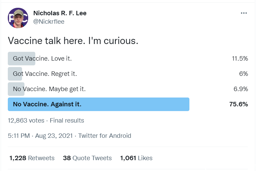Click the 6.9% poll result percentage
This screenshot has height=171, width=260.
(241, 89)
